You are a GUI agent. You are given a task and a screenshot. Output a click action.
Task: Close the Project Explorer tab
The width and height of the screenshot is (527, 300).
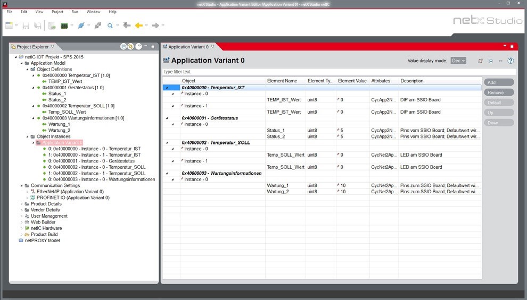(52, 47)
